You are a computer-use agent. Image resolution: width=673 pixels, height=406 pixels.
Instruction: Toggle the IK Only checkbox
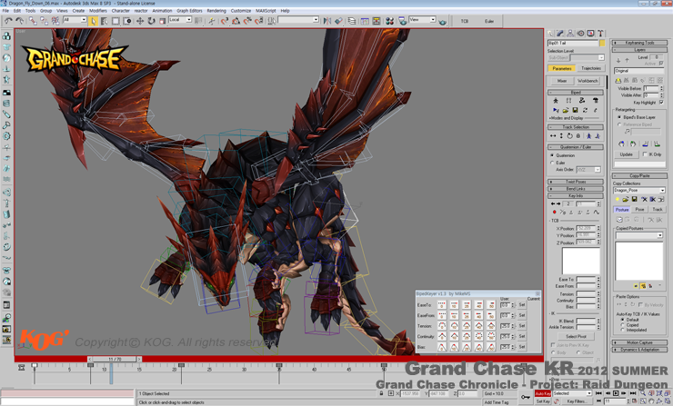645,154
